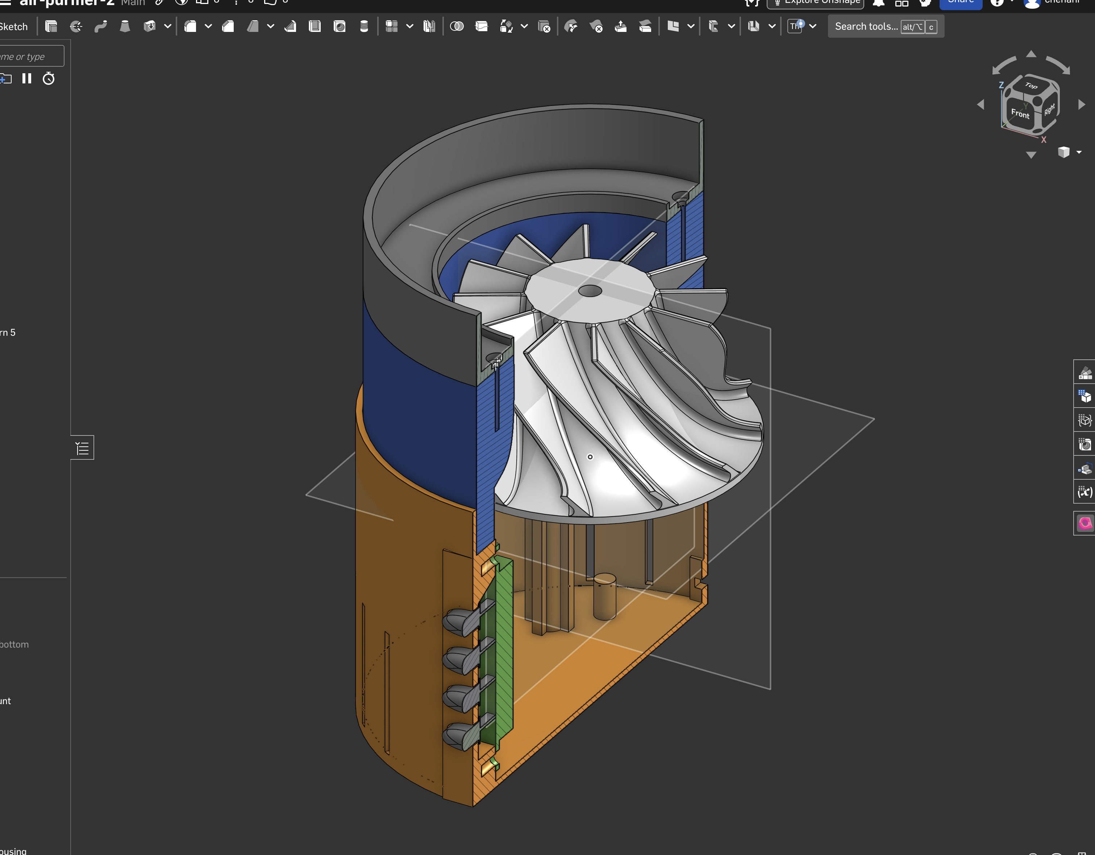Click the Search tools field
Viewport: 1095px width, 855px height.
886,26
